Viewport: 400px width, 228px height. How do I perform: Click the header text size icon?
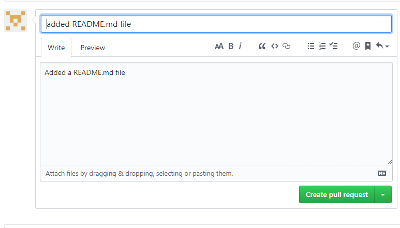tap(219, 47)
